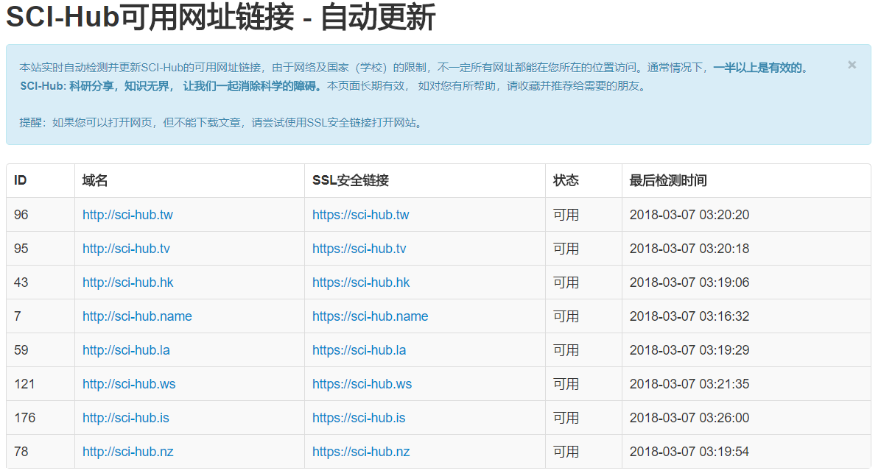This screenshot has height=476, width=881.
Task: Open the https://sci-hub.ws SSL link
Action: pos(360,383)
